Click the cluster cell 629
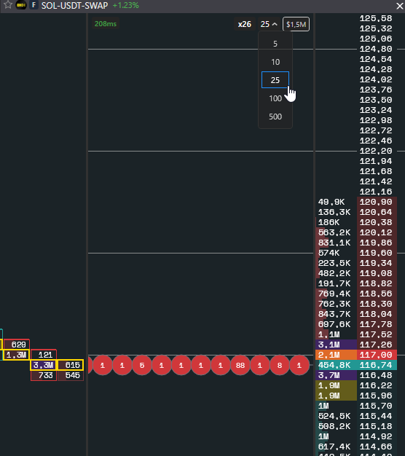This screenshot has height=456, width=405. tap(17, 345)
